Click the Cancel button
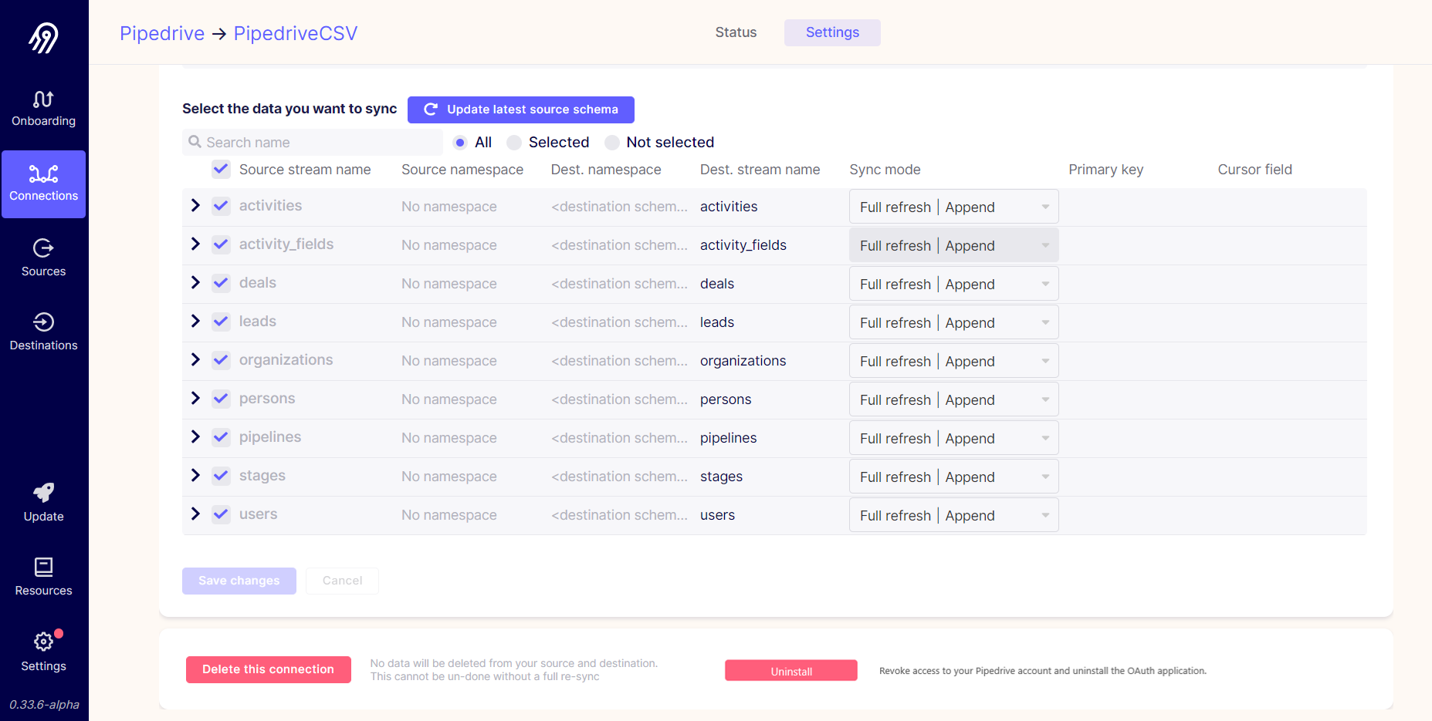This screenshot has height=721, width=1432. click(342, 581)
